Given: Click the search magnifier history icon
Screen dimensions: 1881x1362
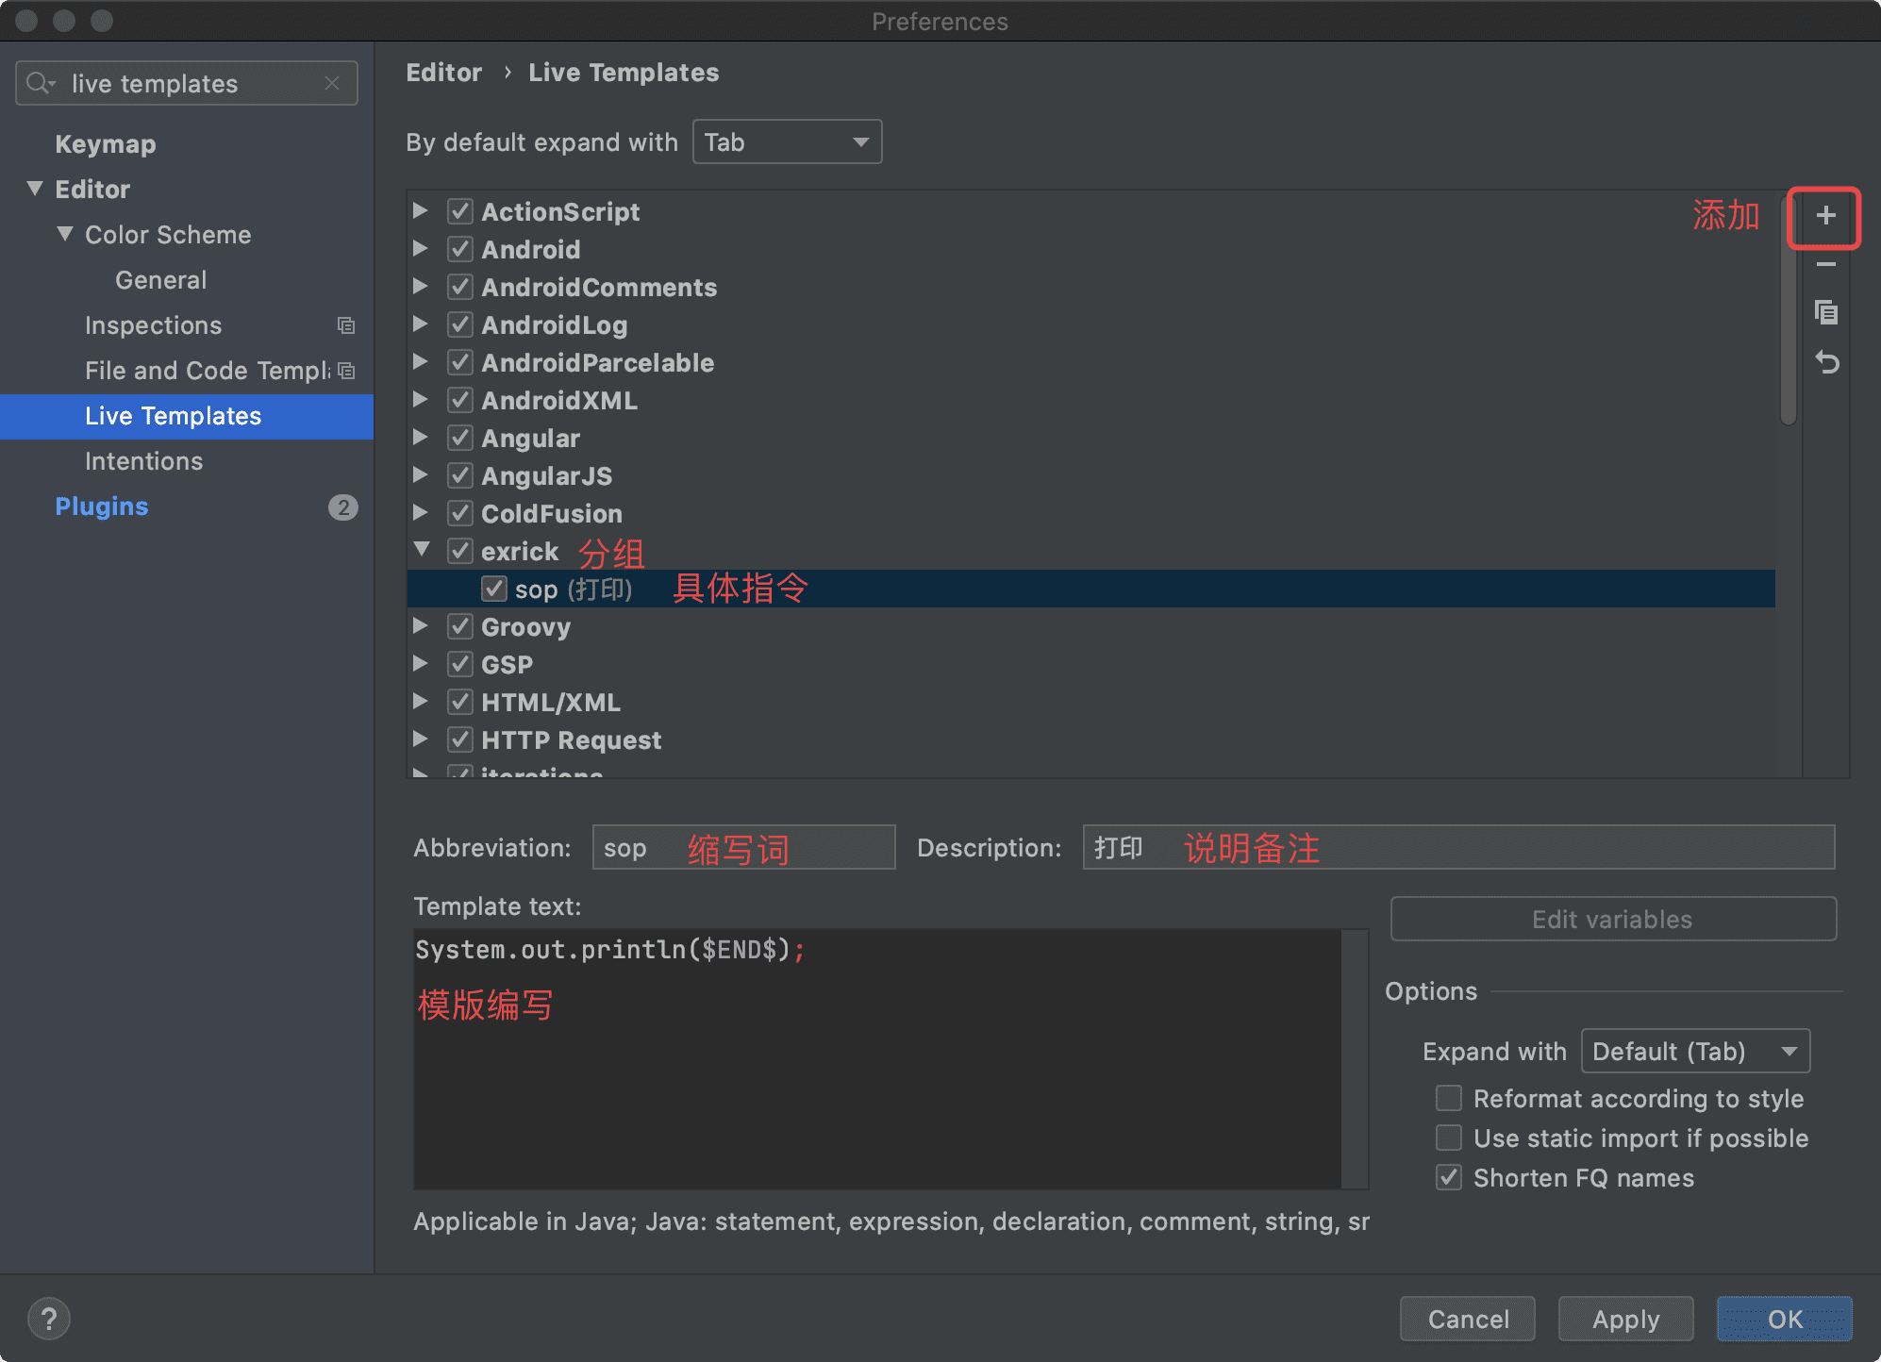Looking at the screenshot, I should point(41,83).
